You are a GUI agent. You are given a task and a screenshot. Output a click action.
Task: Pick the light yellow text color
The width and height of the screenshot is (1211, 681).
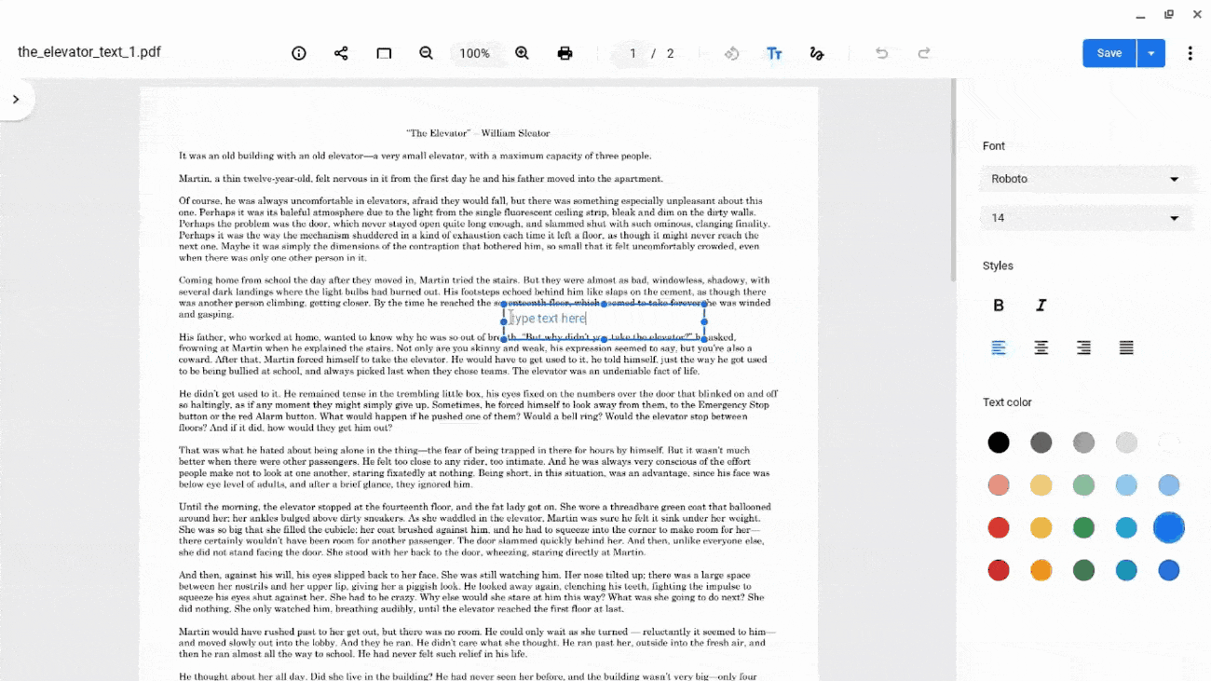click(x=1041, y=485)
